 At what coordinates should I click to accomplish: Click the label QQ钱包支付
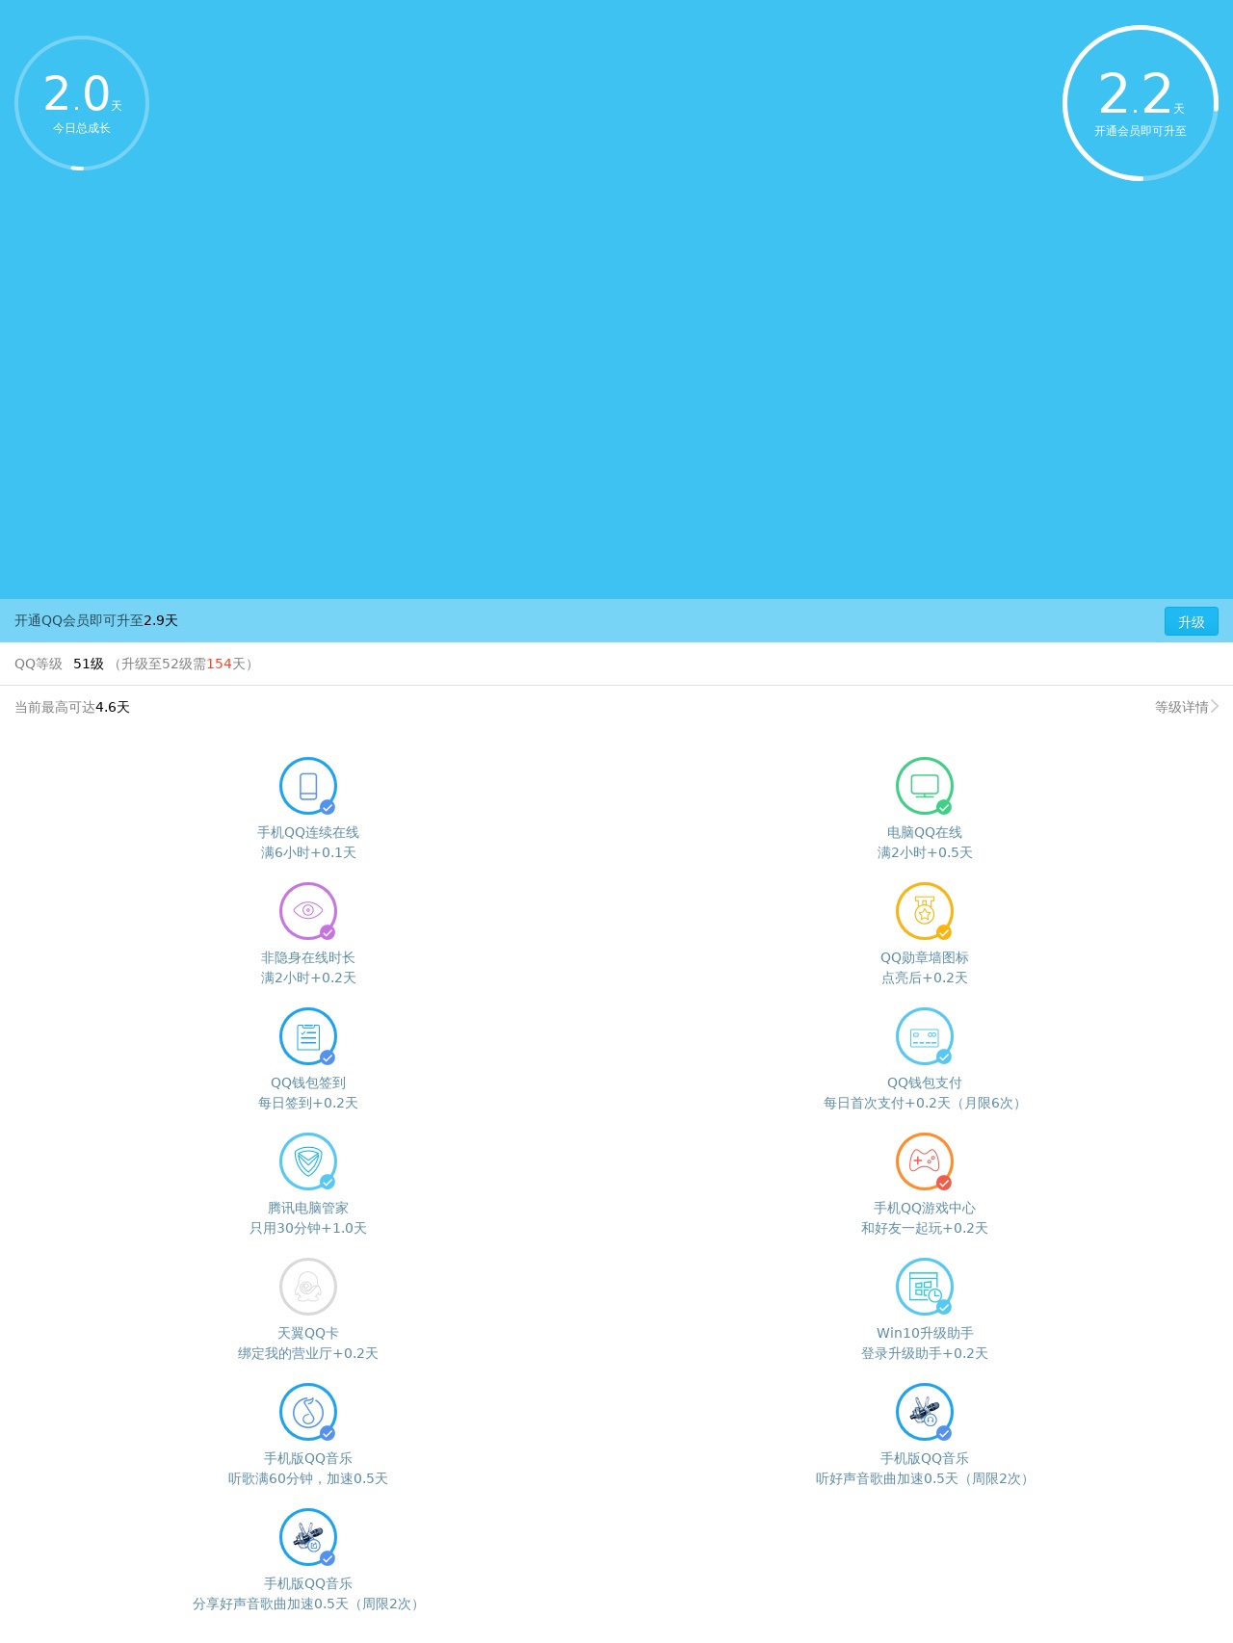tap(925, 1082)
